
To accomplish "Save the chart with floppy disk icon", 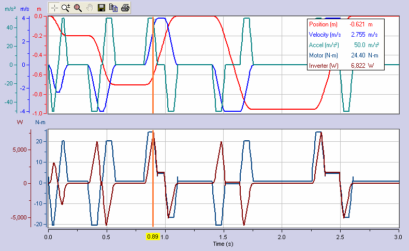I will tap(101, 8).
